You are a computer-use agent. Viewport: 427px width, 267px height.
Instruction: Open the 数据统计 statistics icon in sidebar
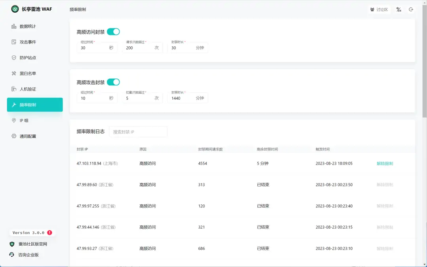click(x=13, y=26)
